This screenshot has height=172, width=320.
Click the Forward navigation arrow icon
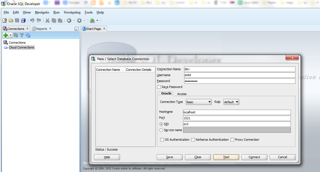pyautogui.click(x=79, y=20)
